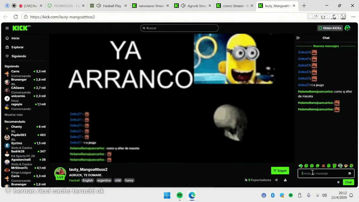Click the Seguir follow button
This screenshot has width=359, height=202.
(280, 171)
